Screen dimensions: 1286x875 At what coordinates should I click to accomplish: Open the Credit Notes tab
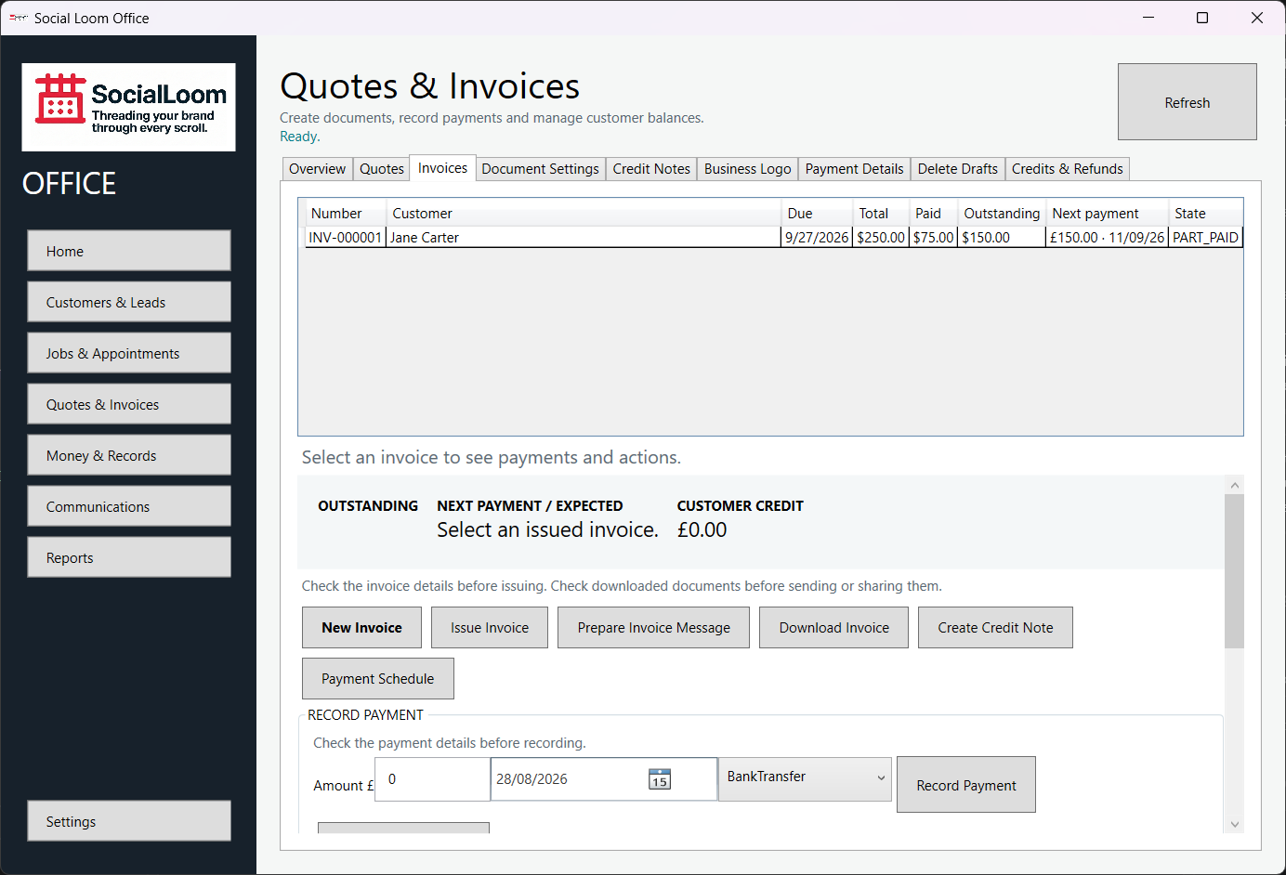click(x=651, y=169)
